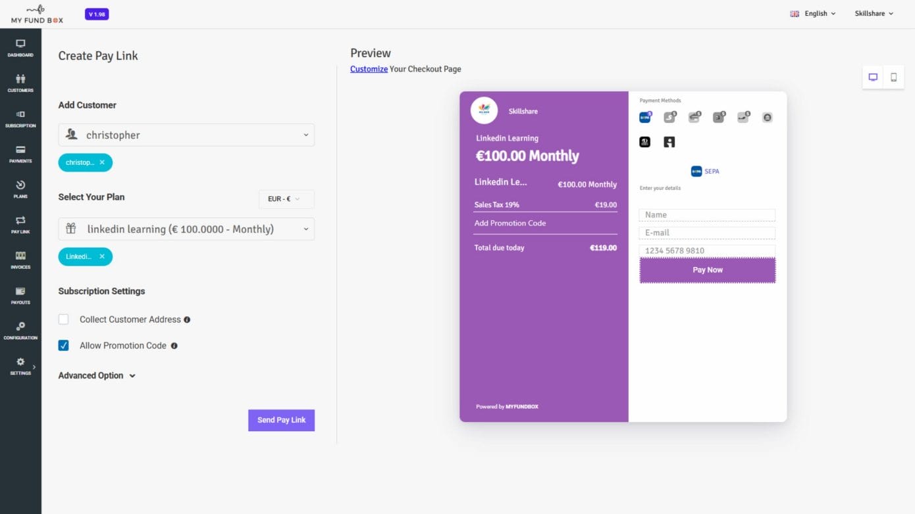The width and height of the screenshot is (915, 514).
Task: Go to Customers in the sidebar
Action: pyautogui.click(x=20, y=83)
